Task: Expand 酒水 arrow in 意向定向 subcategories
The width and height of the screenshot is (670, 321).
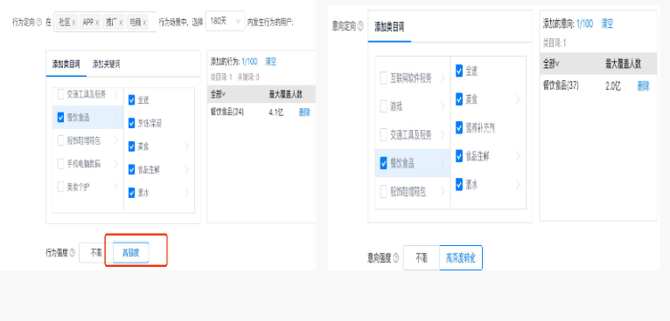Action: [518, 185]
